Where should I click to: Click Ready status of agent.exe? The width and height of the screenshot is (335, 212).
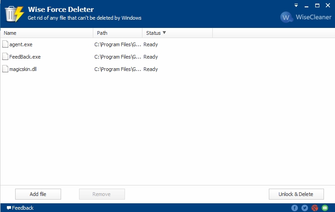pos(151,44)
